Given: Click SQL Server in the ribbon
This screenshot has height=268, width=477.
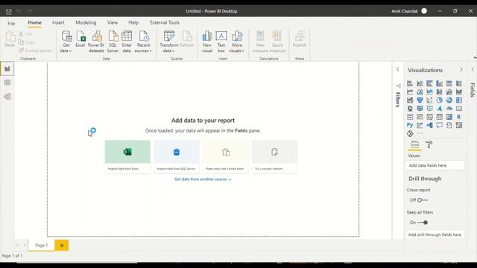Looking at the screenshot, I should pos(113,42).
